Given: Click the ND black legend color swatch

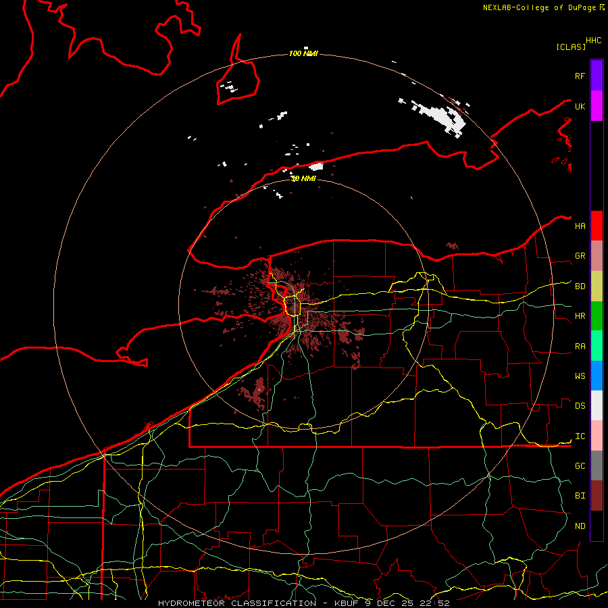Looking at the screenshot, I should coord(597,526).
